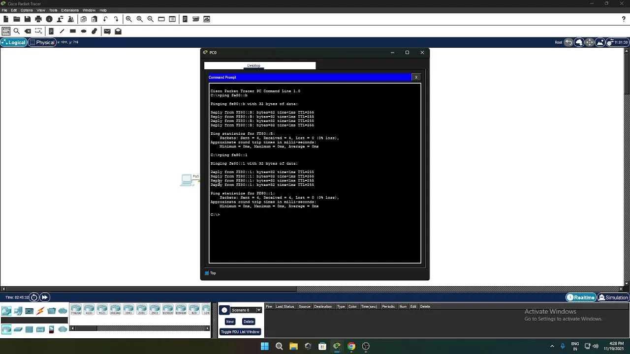Screen dimensions: 630x354
Task: Switch to Realtime mode
Action: [581, 297]
